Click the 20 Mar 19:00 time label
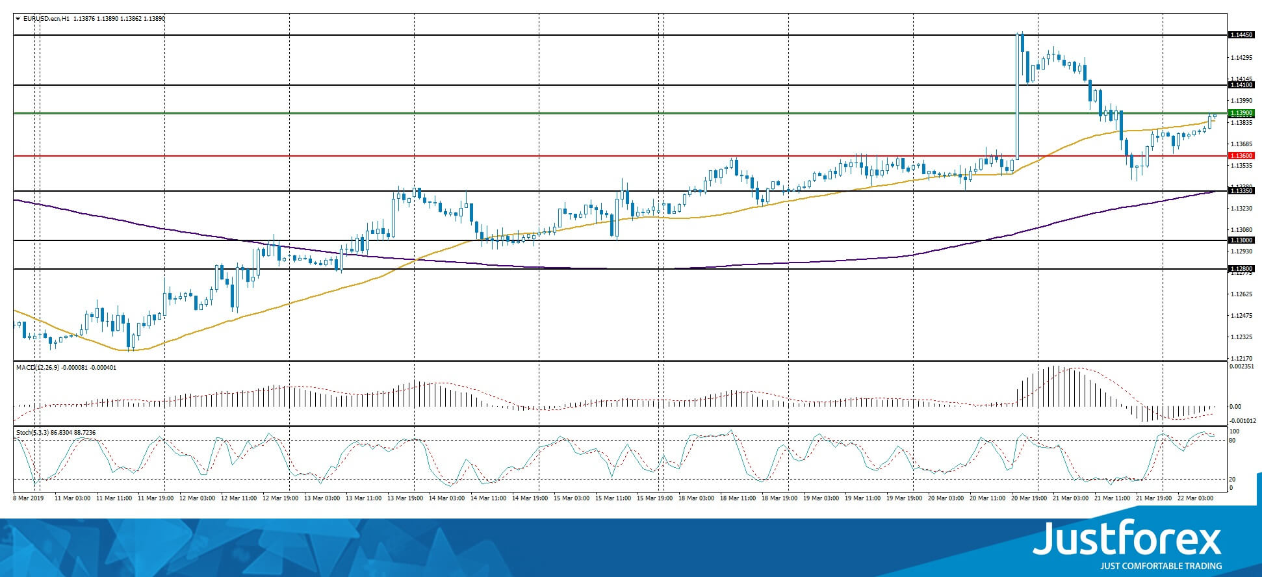Image resolution: width=1262 pixels, height=577 pixels. (x=1029, y=498)
